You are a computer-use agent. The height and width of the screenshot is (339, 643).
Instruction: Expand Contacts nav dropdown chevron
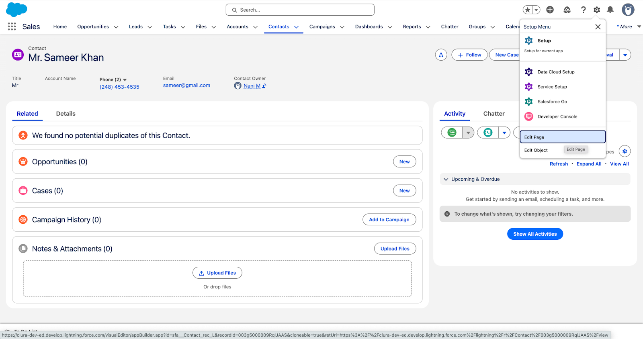click(x=297, y=27)
